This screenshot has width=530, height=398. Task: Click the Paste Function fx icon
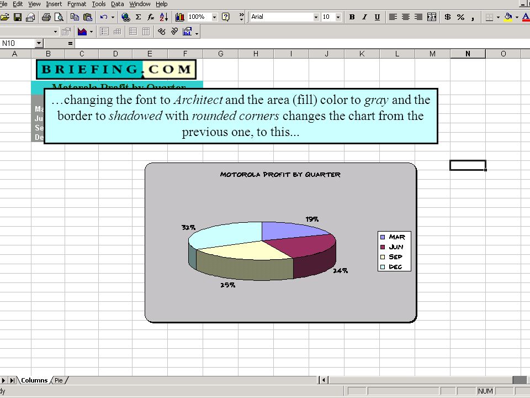tap(151, 17)
